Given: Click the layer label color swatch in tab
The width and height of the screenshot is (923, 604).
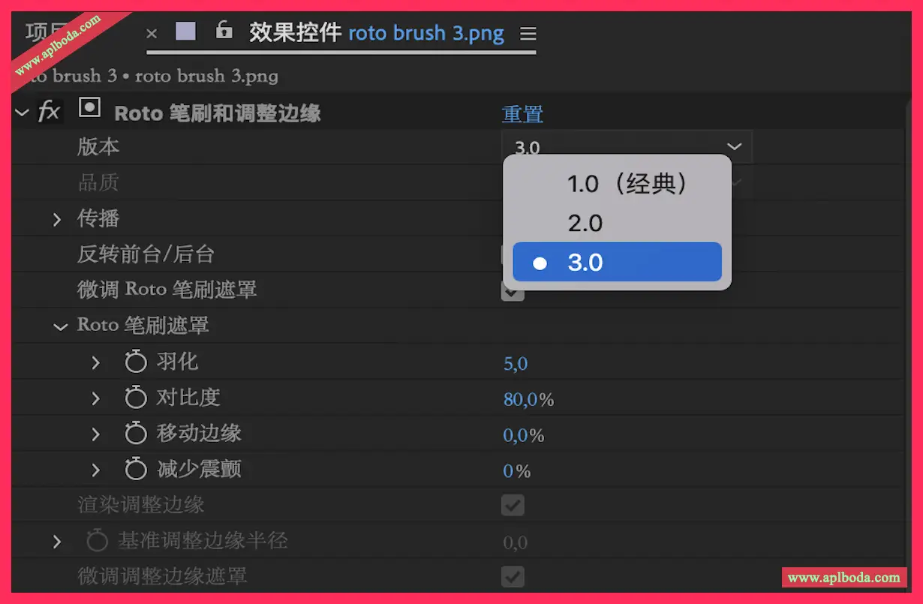Looking at the screenshot, I should tap(185, 31).
